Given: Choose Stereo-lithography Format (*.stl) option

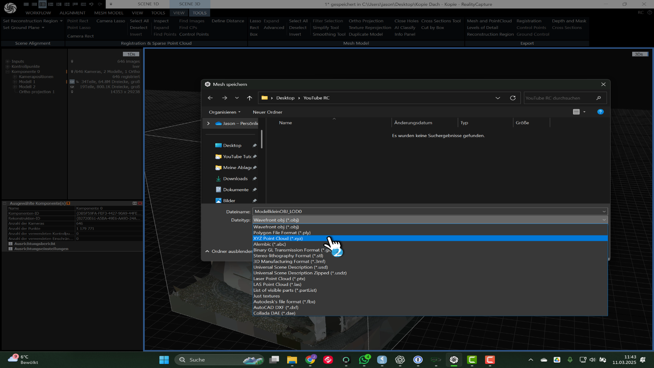Looking at the screenshot, I should (x=430, y=256).
